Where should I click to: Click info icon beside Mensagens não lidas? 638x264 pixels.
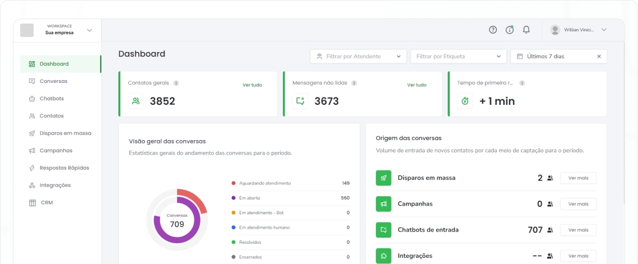coord(354,83)
